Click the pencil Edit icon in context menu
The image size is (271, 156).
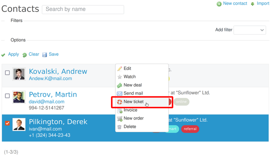[x=120, y=69]
